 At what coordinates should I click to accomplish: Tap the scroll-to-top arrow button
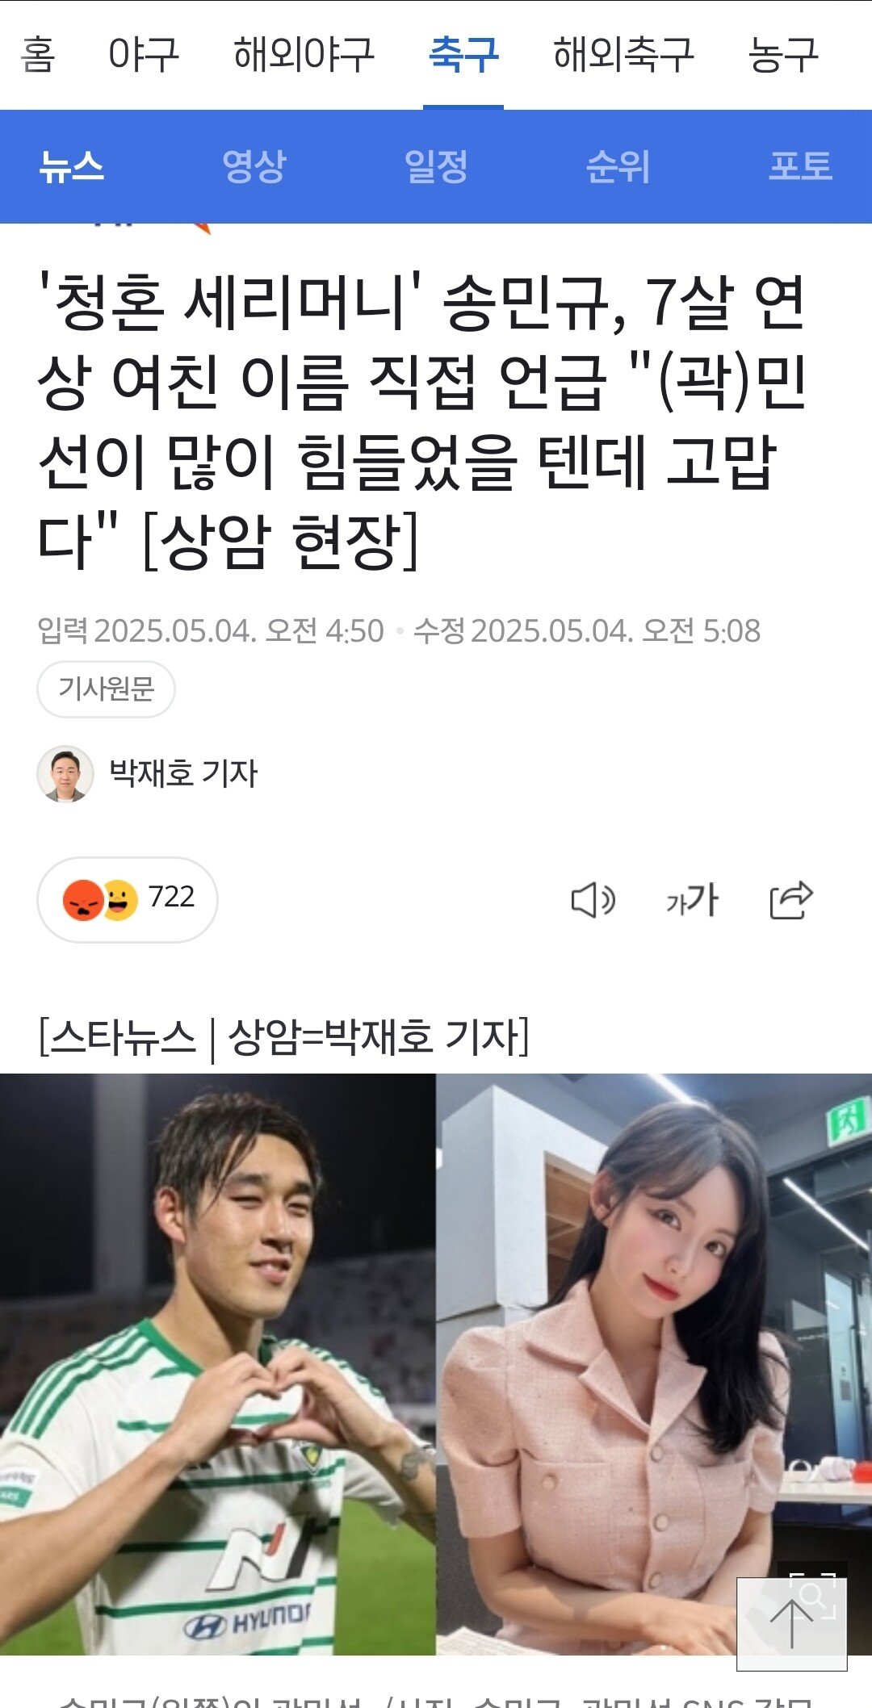tap(791, 1624)
